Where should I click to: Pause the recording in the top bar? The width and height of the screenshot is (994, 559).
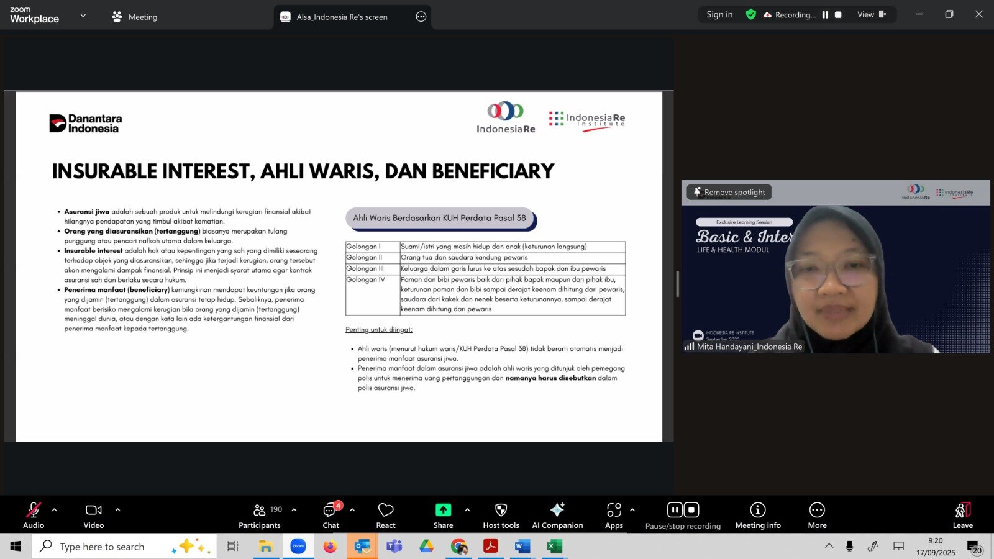[825, 15]
